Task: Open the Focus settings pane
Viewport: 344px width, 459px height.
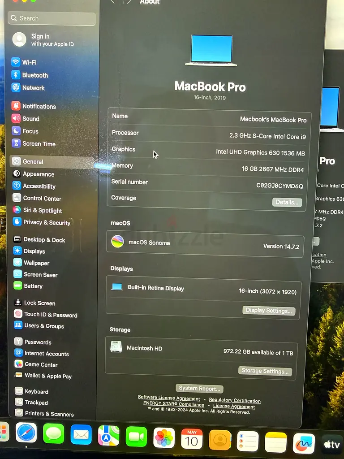Action: 25,131
